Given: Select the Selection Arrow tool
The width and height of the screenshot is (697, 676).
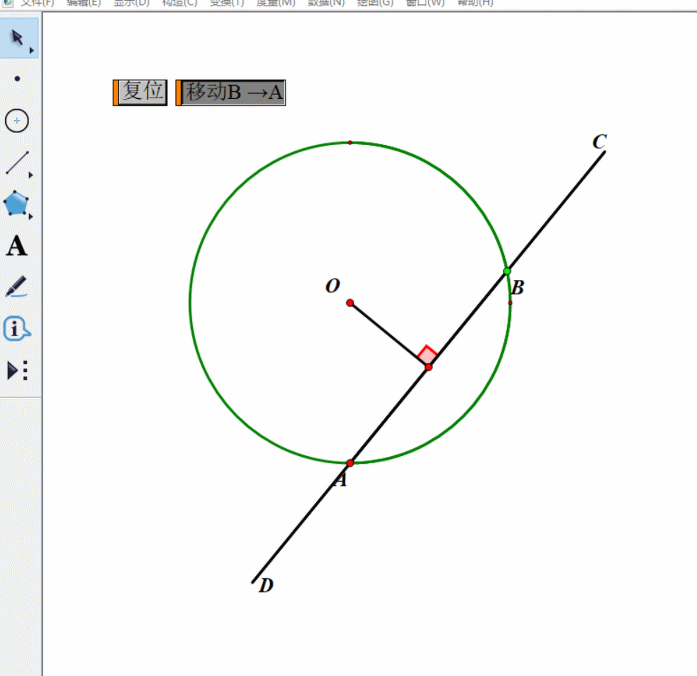Looking at the screenshot, I should coord(17,38).
